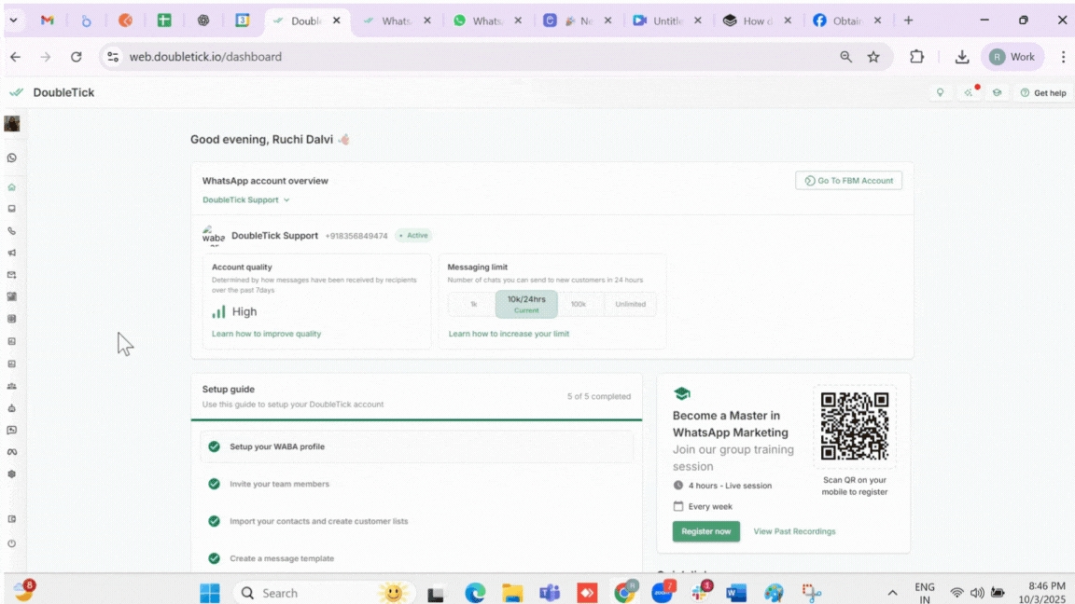Expand the DoubleTick Support account dropdown
The height and width of the screenshot is (604, 1075).
pyautogui.click(x=246, y=199)
